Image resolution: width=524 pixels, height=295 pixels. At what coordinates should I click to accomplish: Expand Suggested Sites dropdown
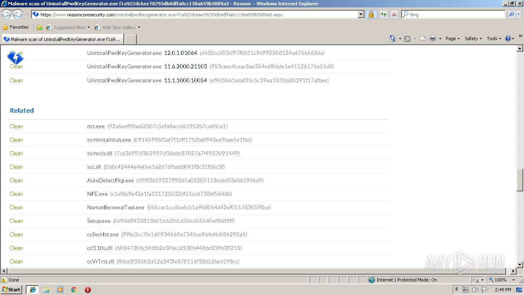pyautogui.click(x=88, y=27)
